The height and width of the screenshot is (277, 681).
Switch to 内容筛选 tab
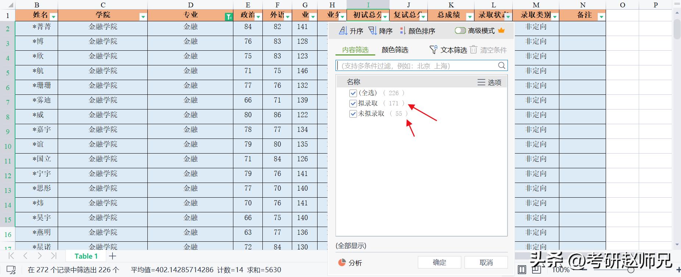tap(355, 50)
